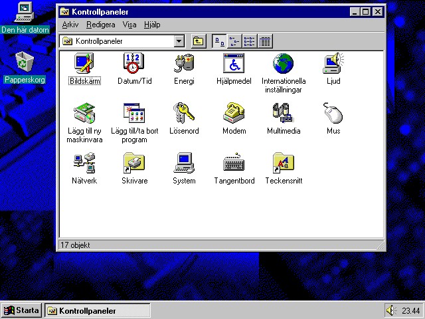Image resolution: width=425 pixels, height=319 pixels.
Task: Select the Lägg till/ta bort program icon
Action: 134,113
